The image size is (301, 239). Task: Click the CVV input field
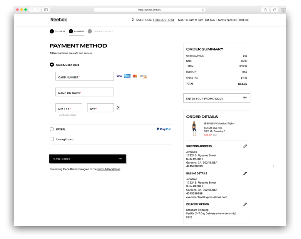[101, 108]
